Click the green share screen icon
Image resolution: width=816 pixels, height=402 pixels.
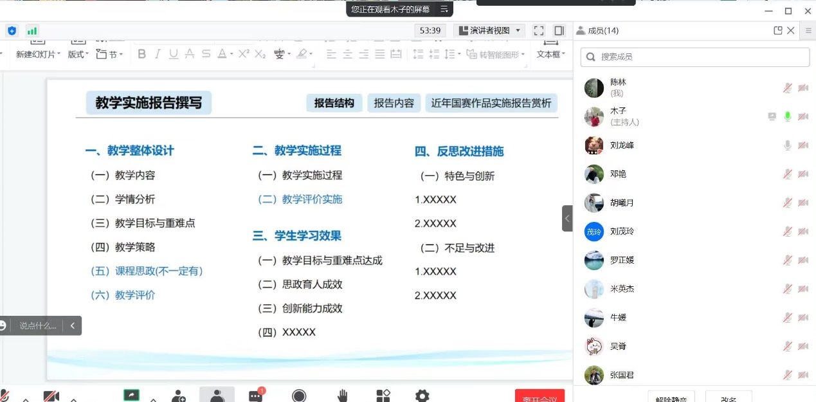pos(131,395)
